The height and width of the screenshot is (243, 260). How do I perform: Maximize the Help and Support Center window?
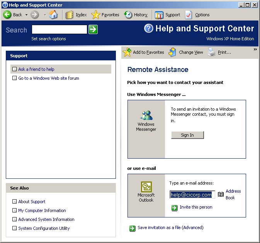point(247,5)
